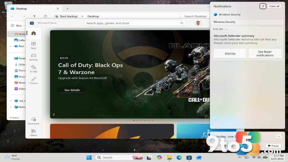Open AI Hub in Microsoft Store
288x162 pixels.
34,69
